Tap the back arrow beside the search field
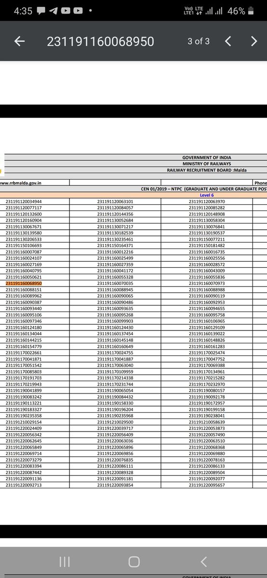The height and width of the screenshot is (578, 267). point(19,41)
